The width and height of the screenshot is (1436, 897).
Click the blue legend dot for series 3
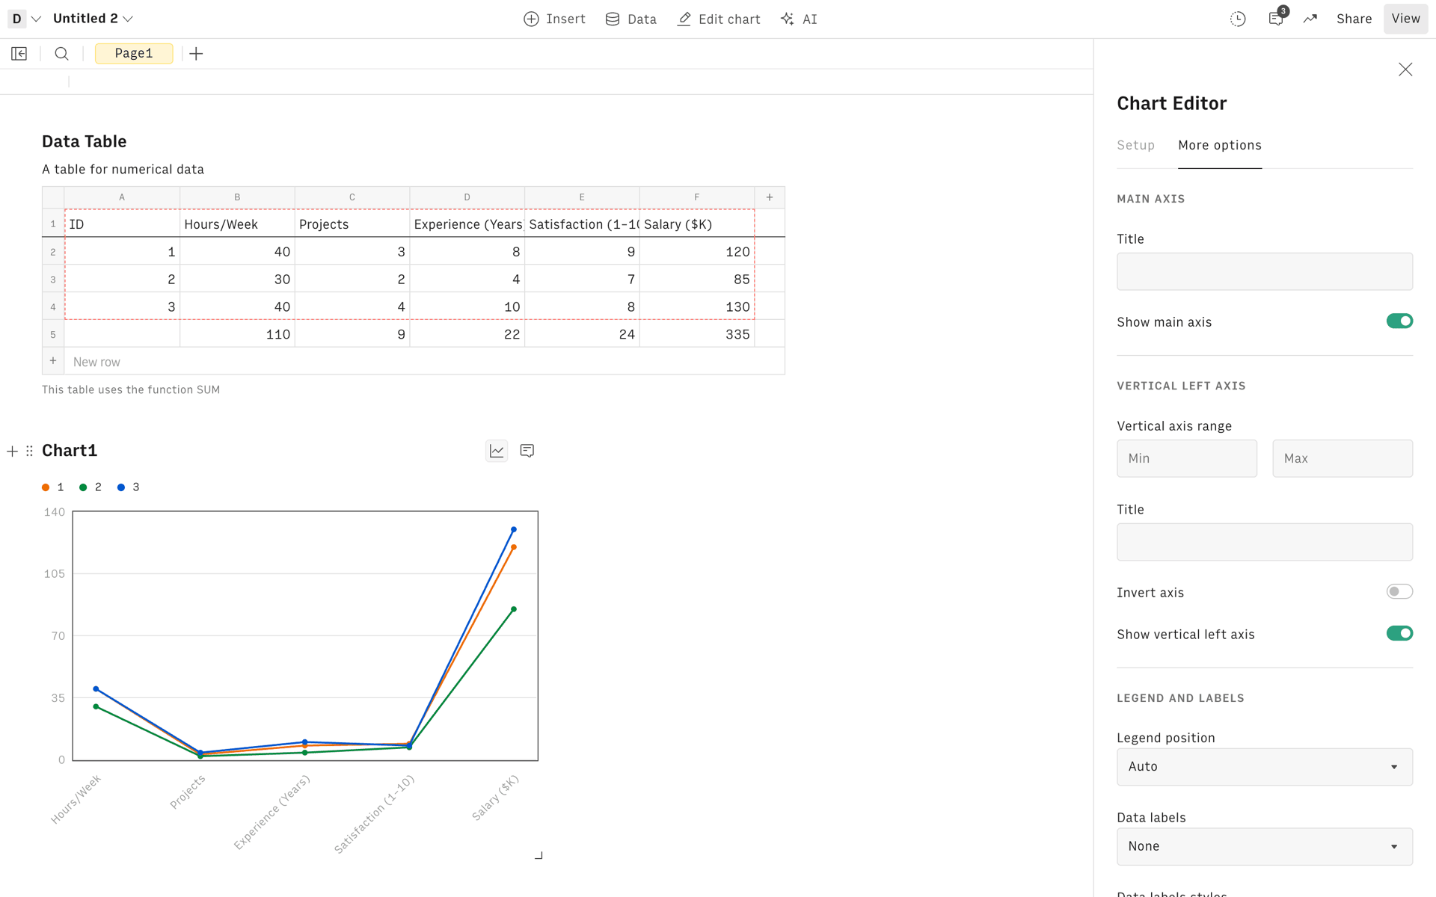121,487
